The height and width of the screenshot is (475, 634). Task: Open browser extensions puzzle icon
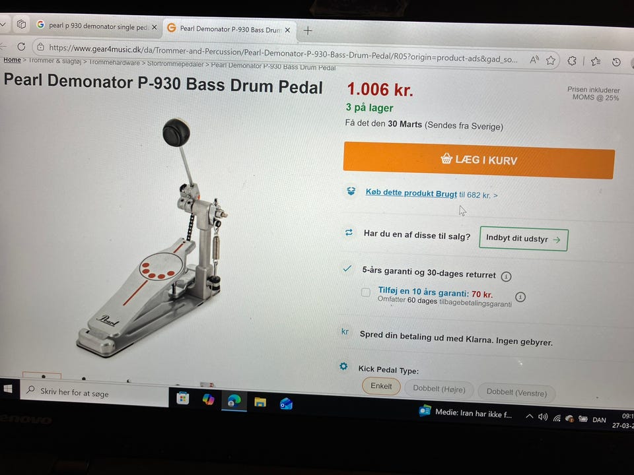572,61
